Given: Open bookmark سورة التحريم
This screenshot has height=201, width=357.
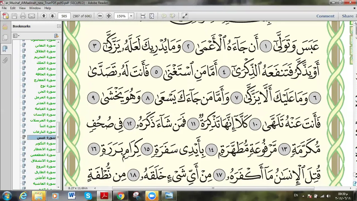Looking at the screenshot, I should coord(45,57).
